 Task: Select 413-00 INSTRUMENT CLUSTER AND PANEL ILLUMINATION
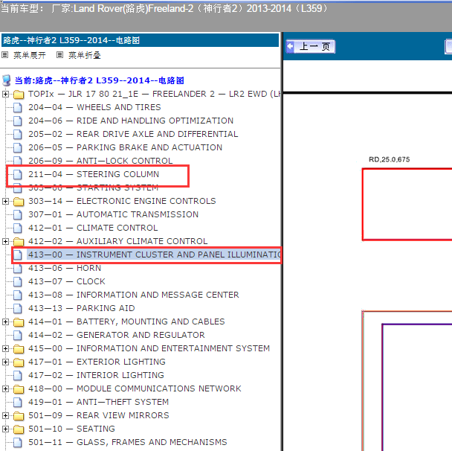(x=154, y=255)
